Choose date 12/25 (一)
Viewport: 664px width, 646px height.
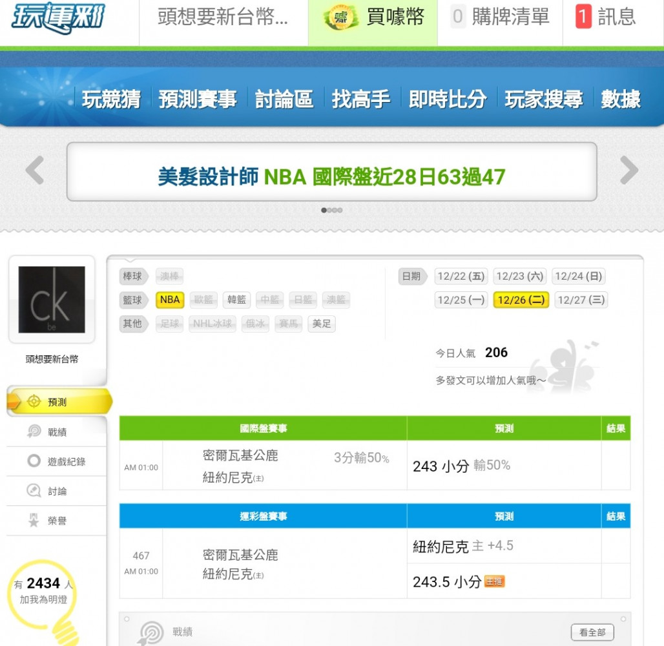click(461, 300)
